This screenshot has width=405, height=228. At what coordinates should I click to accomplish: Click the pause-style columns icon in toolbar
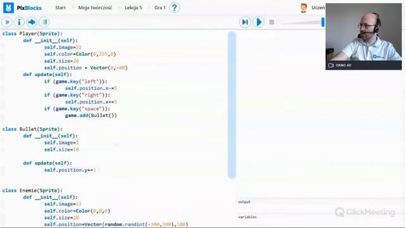point(44,22)
